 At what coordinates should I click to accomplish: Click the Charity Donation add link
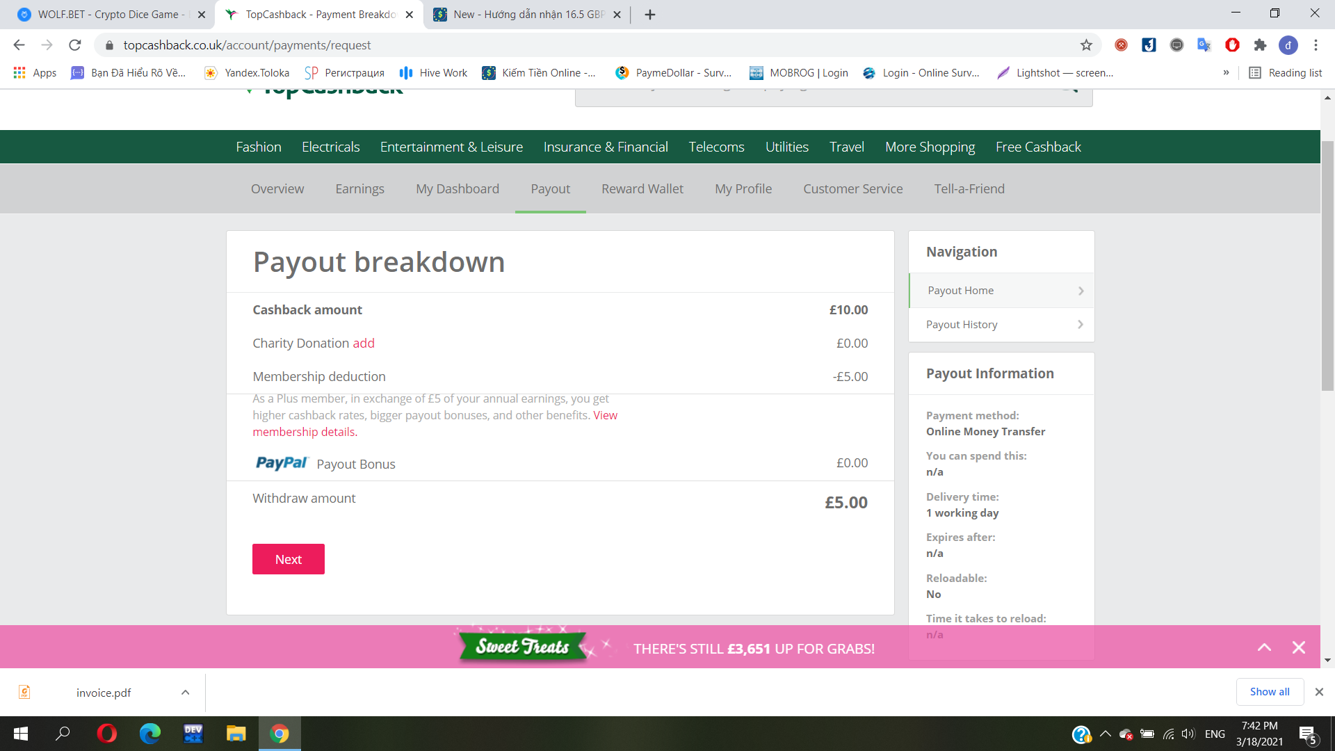363,343
